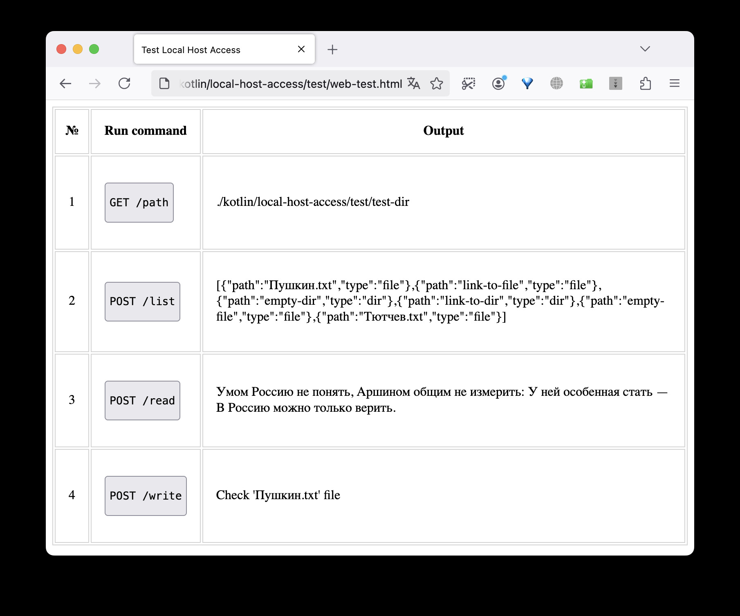
Task: Open the page translation icon
Action: 414,83
